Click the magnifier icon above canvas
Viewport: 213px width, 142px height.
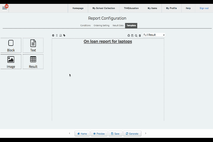(136, 35)
